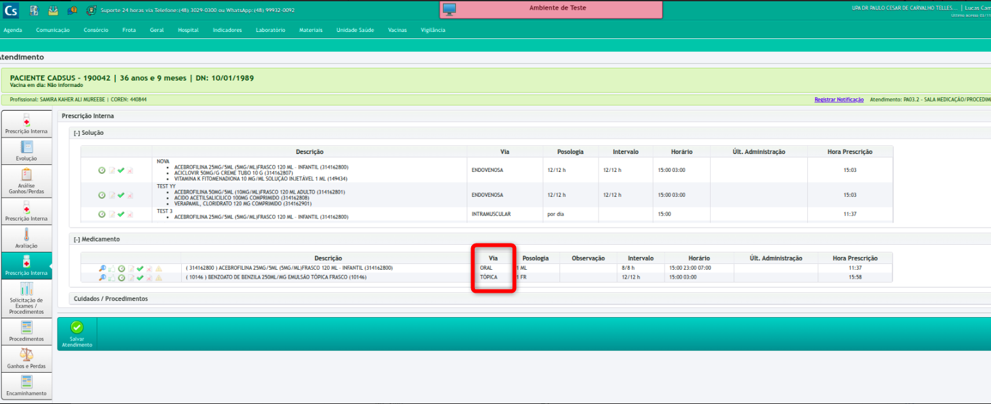Click the Registrar Notificação link
Image resolution: width=991 pixels, height=404 pixels.
(x=839, y=100)
